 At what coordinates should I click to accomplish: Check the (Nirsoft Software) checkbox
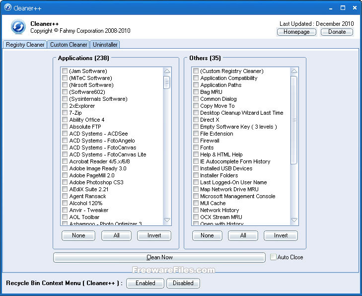pyautogui.click(x=65, y=85)
